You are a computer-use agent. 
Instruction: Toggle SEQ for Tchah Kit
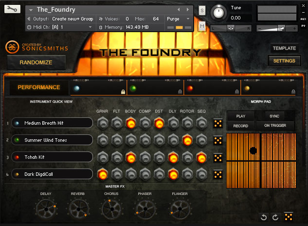click(201, 157)
